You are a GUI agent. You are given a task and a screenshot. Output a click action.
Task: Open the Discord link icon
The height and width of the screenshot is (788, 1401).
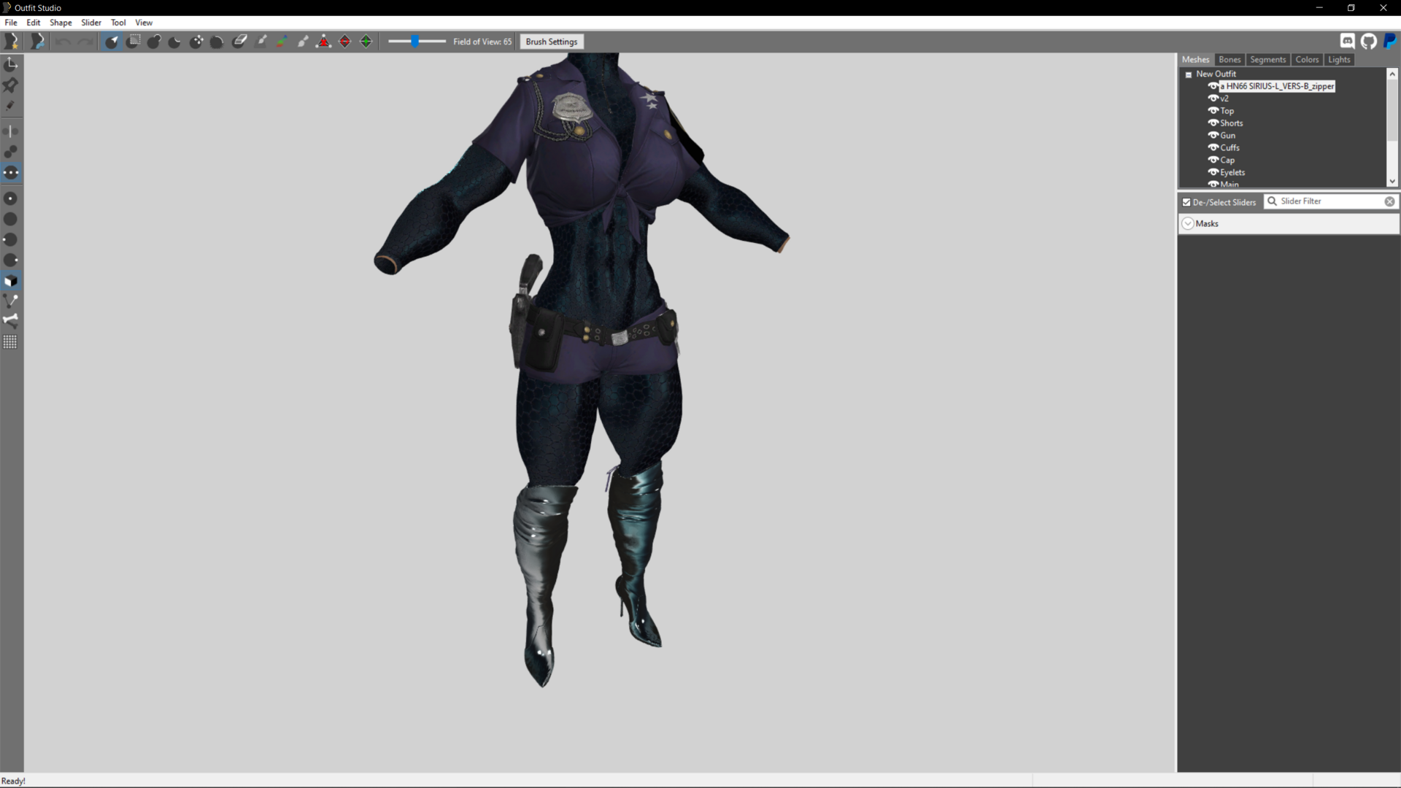point(1348,42)
